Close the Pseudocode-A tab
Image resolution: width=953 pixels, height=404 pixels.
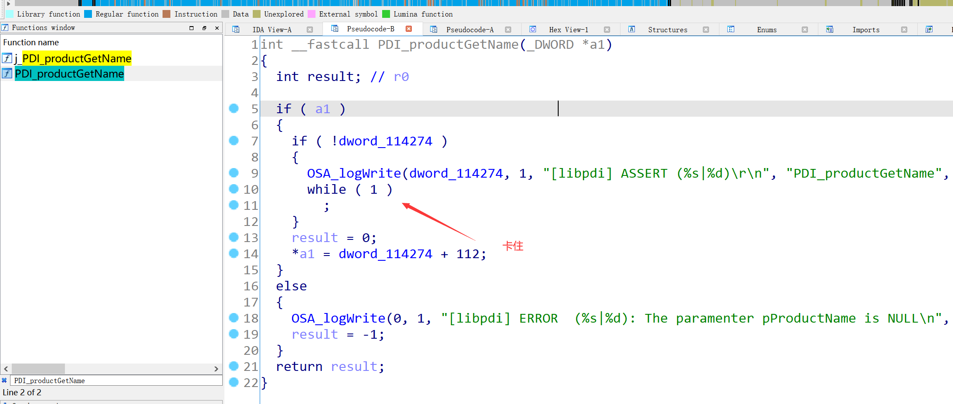point(508,30)
